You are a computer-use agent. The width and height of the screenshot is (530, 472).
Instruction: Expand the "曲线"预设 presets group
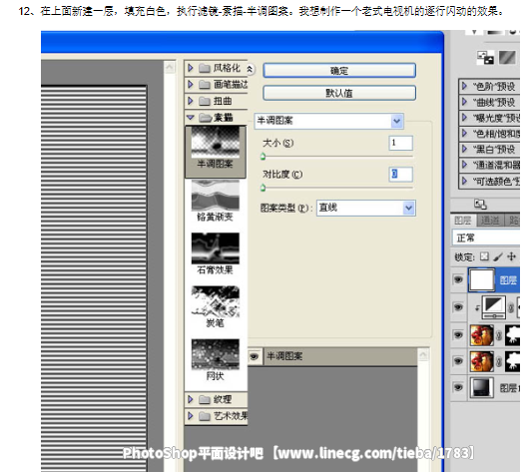pyautogui.click(x=464, y=102)
